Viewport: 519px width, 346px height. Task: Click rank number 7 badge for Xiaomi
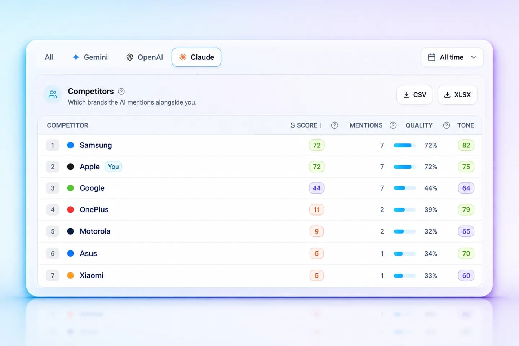point(53,275)
